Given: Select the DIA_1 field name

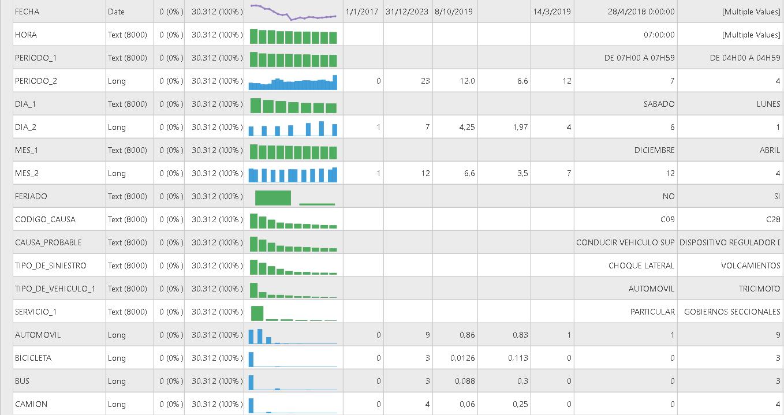Looking at the screenshot, I should [25, 104].
